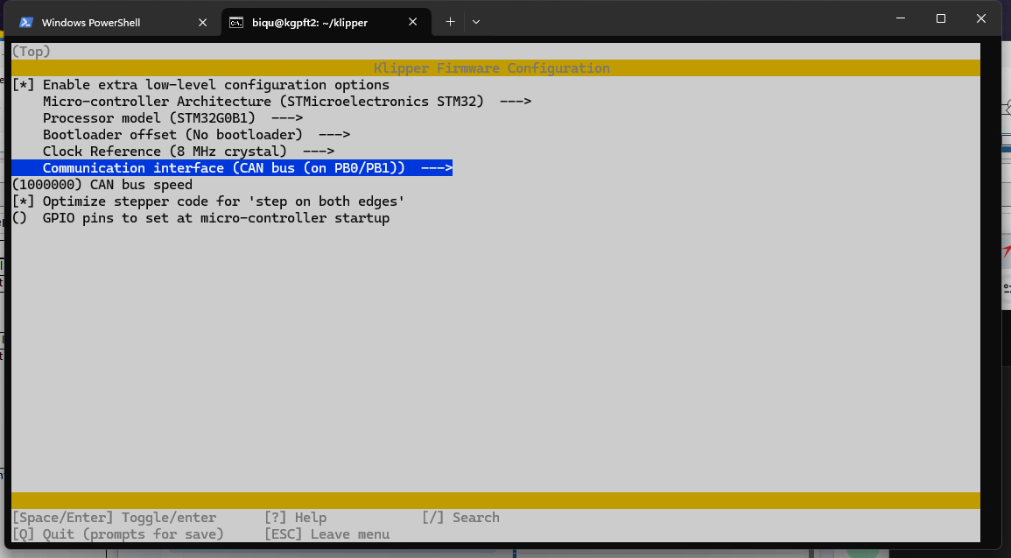Select GPIO pins to set at startup field
1011x558 pixels.
coord(200,218)
